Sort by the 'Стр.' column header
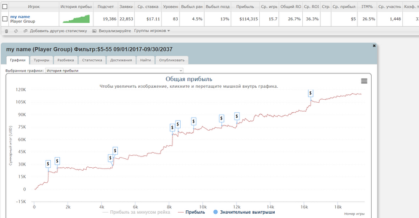Viewport: 419px width, 218px height. (x=326, y=7)
